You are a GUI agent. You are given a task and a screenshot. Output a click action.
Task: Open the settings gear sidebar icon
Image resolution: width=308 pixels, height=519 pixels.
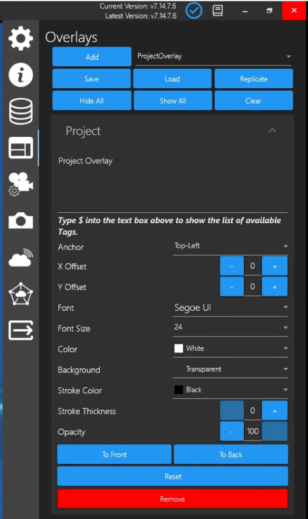coord(21,38)
